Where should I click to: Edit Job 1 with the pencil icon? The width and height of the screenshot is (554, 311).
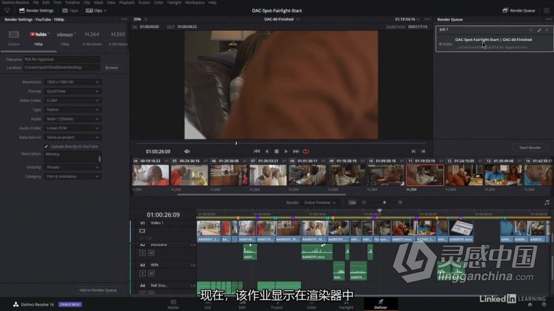(539, 30)
